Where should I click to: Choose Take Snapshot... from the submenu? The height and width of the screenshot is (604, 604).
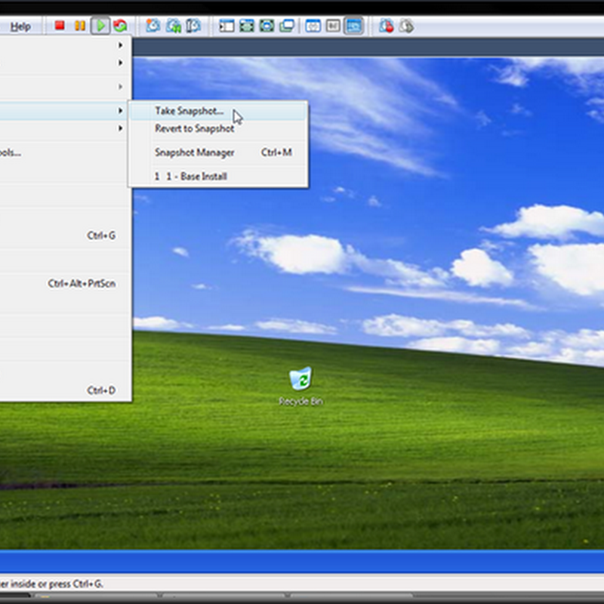(190, 111)
